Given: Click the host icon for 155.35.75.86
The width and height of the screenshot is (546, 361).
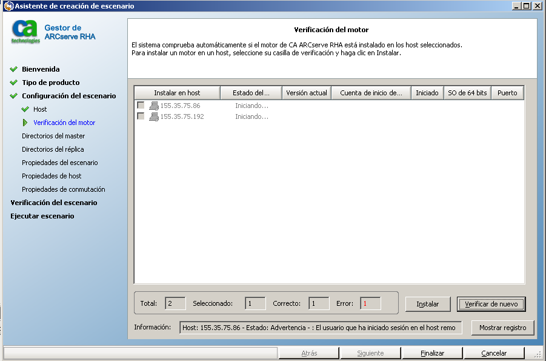Looking at the screenshot, I should (x=154, y=106).
